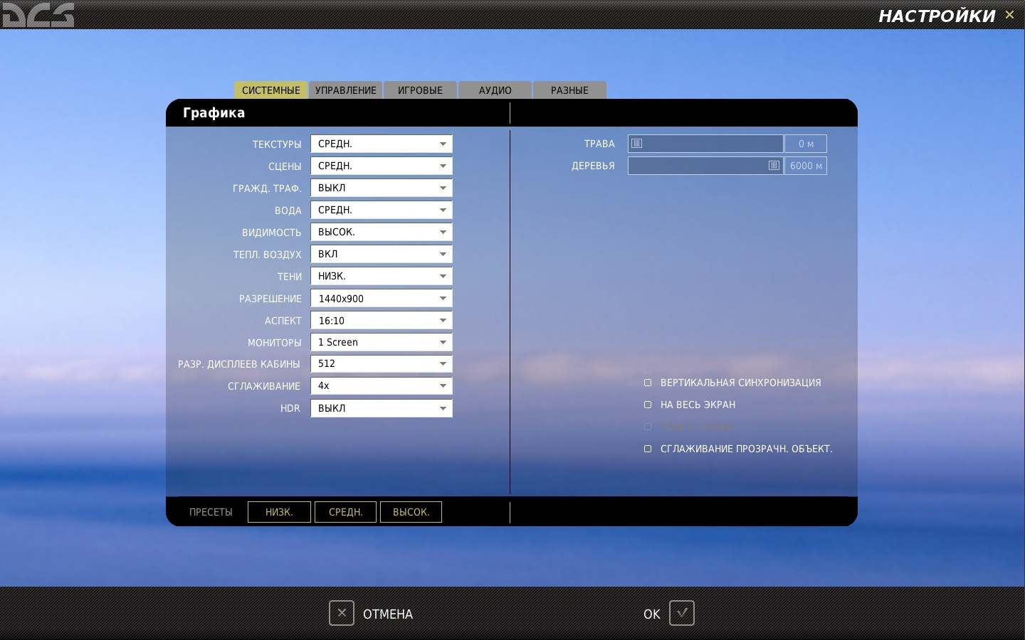The width and height of the screenshot is (1025, 640).
Task: Click the ОТМЕНА cancel button
Action: point(388,614)
